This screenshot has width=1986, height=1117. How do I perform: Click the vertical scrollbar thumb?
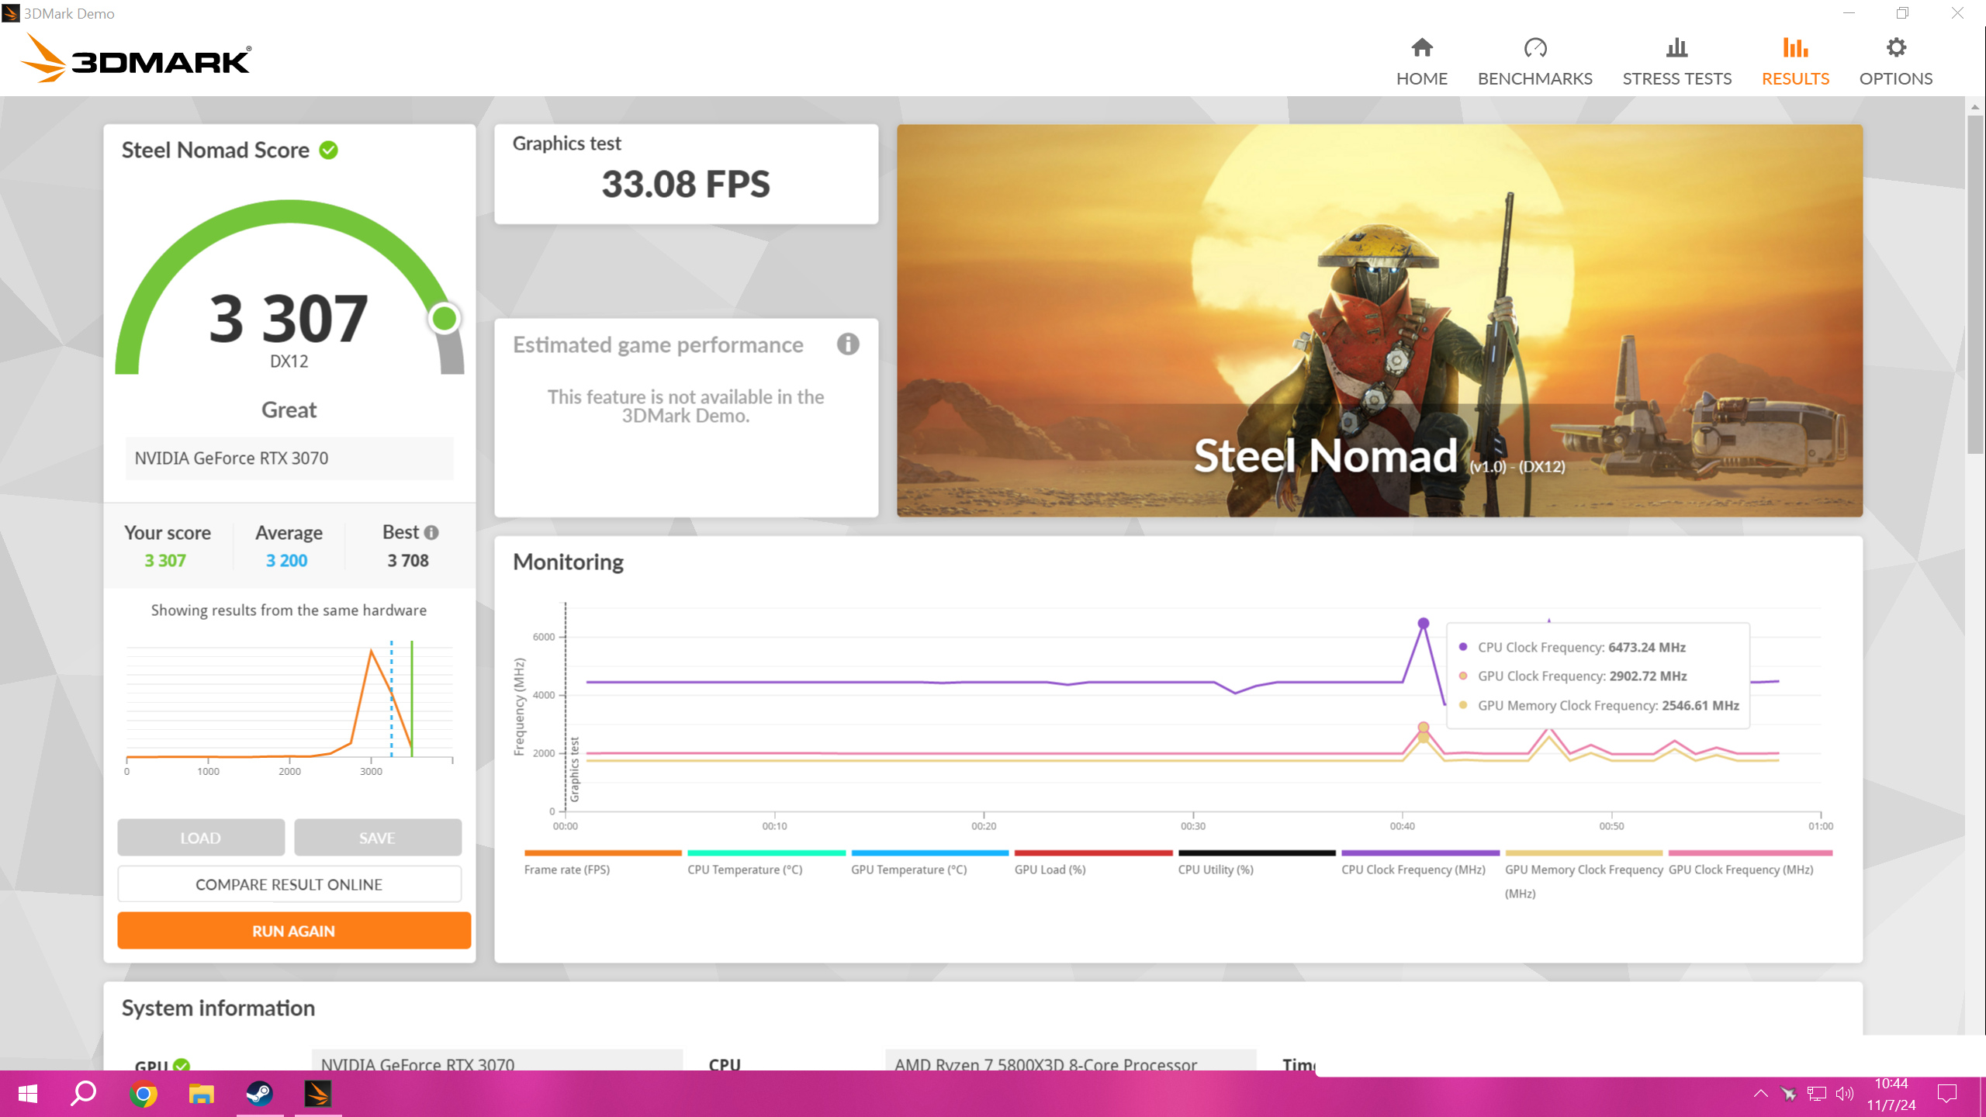[x=1975, y=283]
